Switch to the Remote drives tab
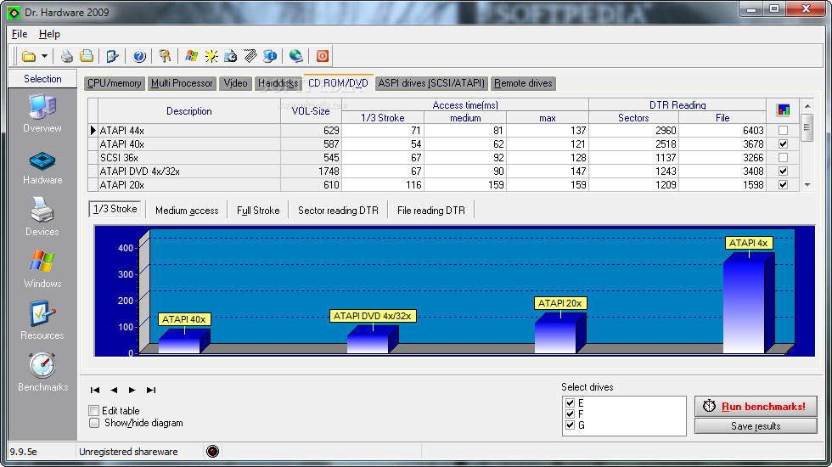This screenshot has height=467, width=832. [523, 83]
